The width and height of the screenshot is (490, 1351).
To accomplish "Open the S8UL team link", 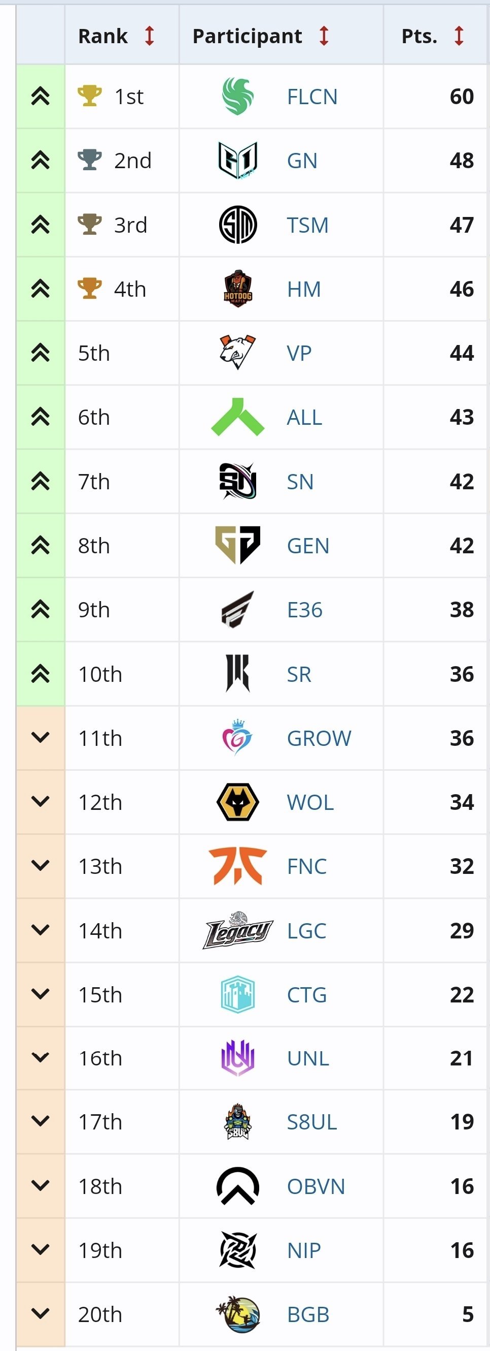I will (311, 1122).
